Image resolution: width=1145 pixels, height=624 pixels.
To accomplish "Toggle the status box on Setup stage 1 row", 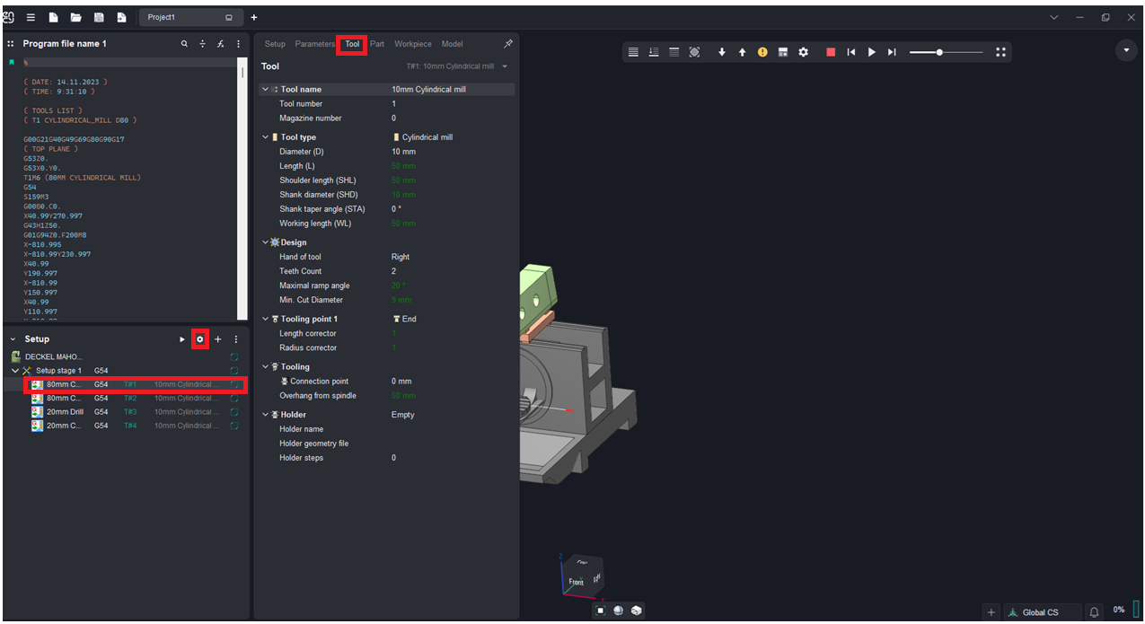I will [234, 371].
